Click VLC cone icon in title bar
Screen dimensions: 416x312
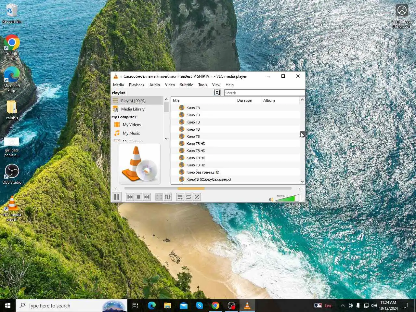pyautogui.click(x=115, y=76)
